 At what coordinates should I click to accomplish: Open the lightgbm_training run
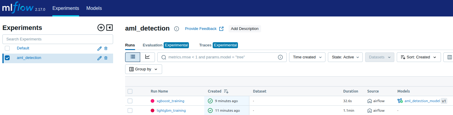(171, 111)
